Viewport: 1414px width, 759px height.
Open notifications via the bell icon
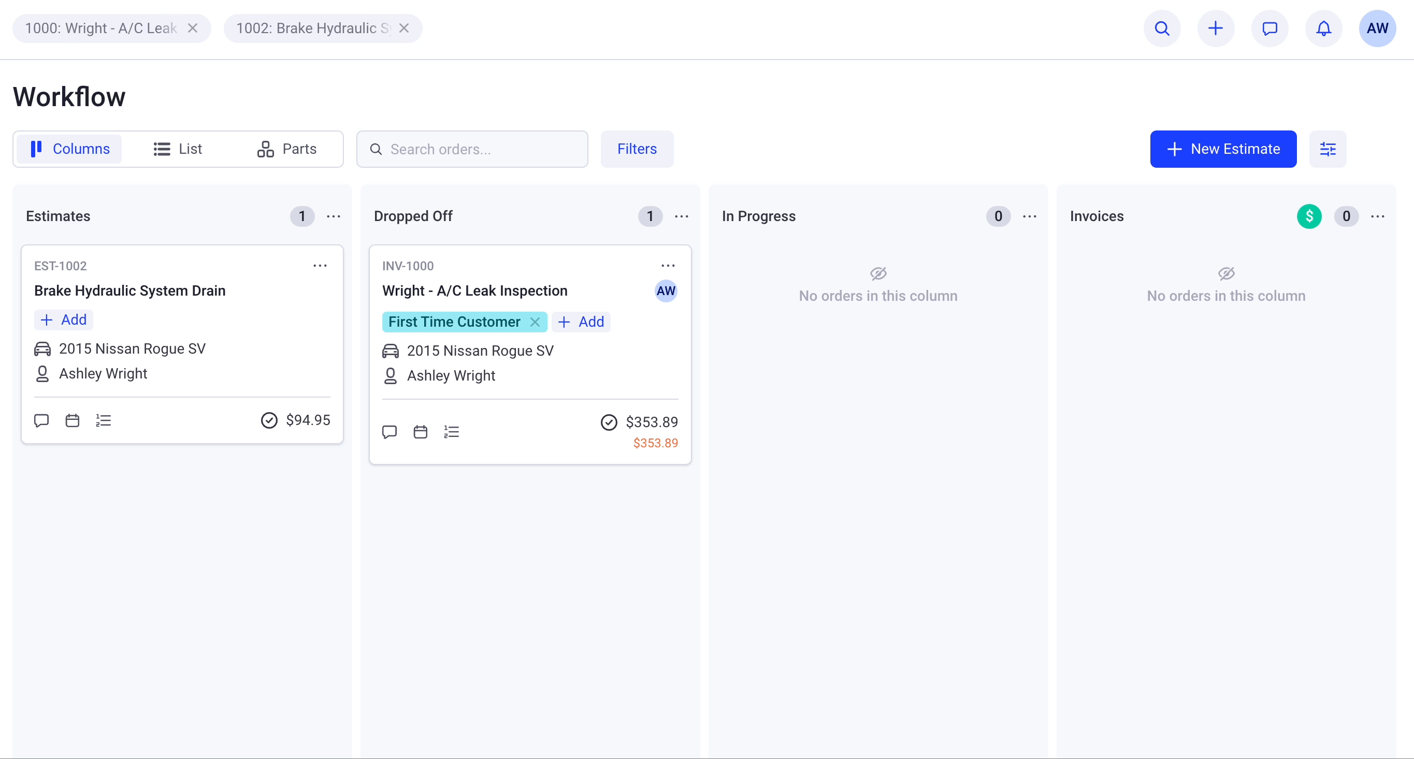(x=1323, y=28)
